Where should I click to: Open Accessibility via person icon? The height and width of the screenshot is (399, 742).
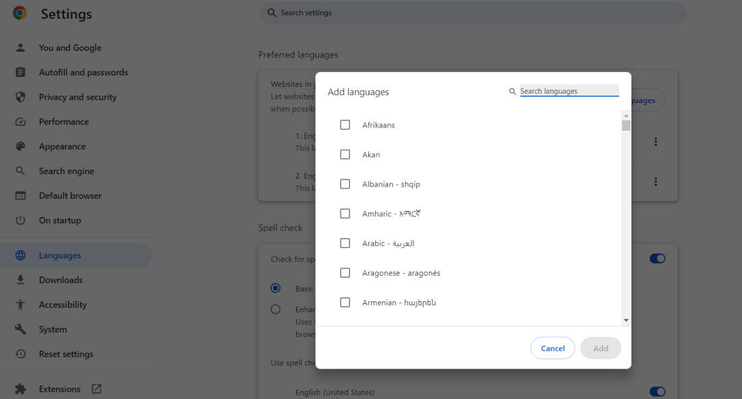coord(21,304)
